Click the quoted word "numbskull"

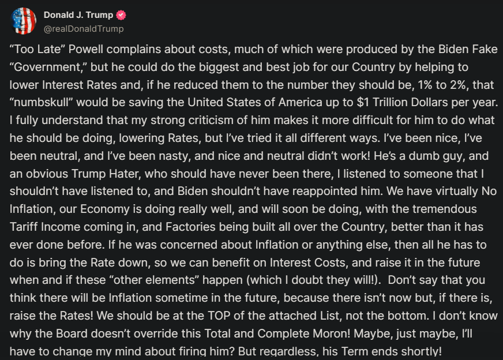point(42,102)
